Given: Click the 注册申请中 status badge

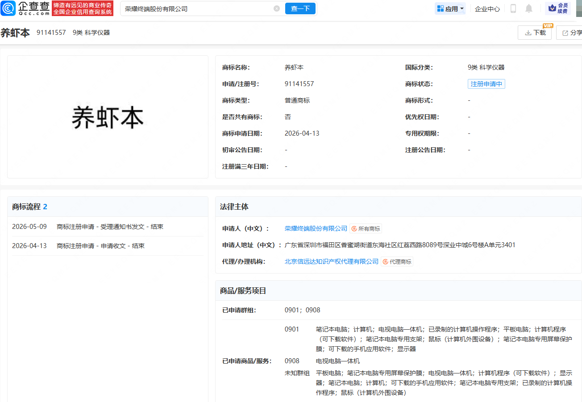Looking at the screenshot, I should point(486,84).
